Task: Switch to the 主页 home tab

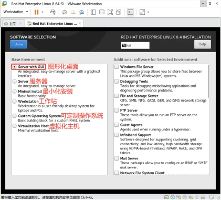Action: 12,24
